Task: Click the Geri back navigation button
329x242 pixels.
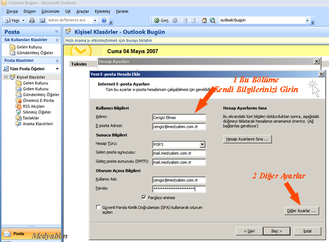Action: tap(161, 21)
